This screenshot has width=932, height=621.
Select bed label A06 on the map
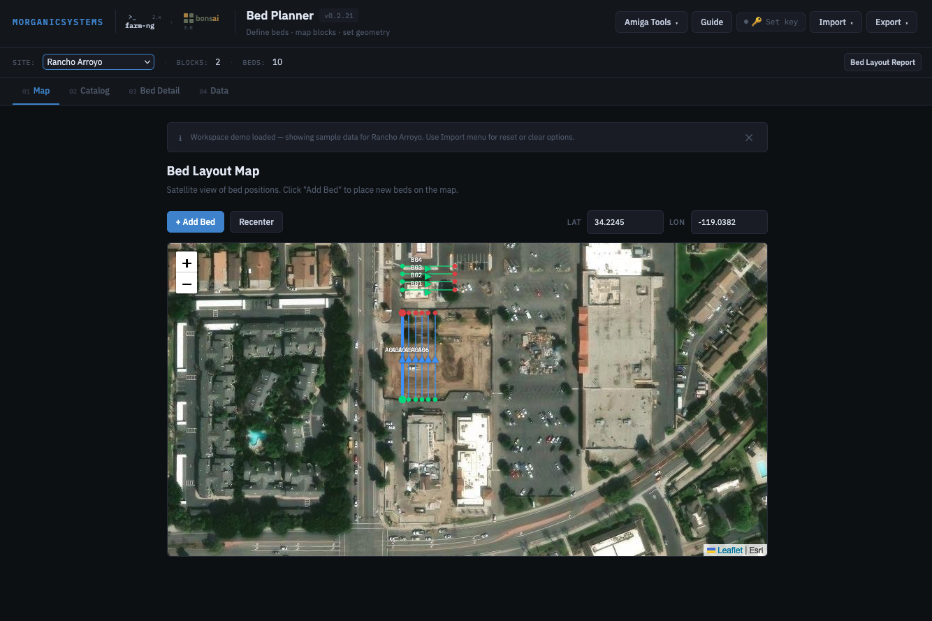point(424,350)
